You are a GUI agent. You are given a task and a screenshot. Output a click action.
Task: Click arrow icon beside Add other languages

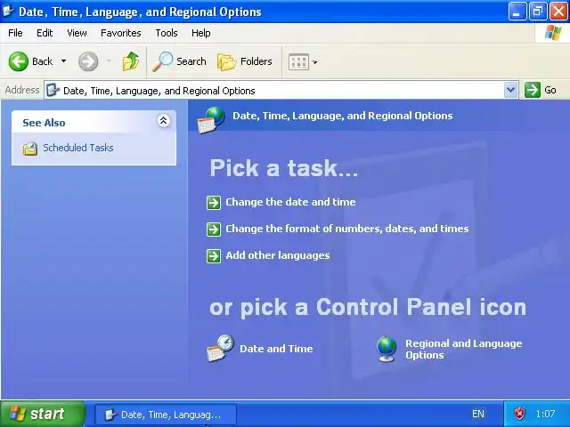[214, 255]
